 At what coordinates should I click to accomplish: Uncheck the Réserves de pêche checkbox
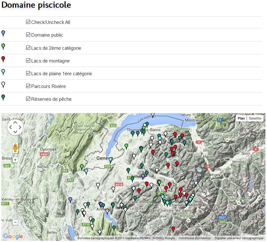click(x=28, y=99)
